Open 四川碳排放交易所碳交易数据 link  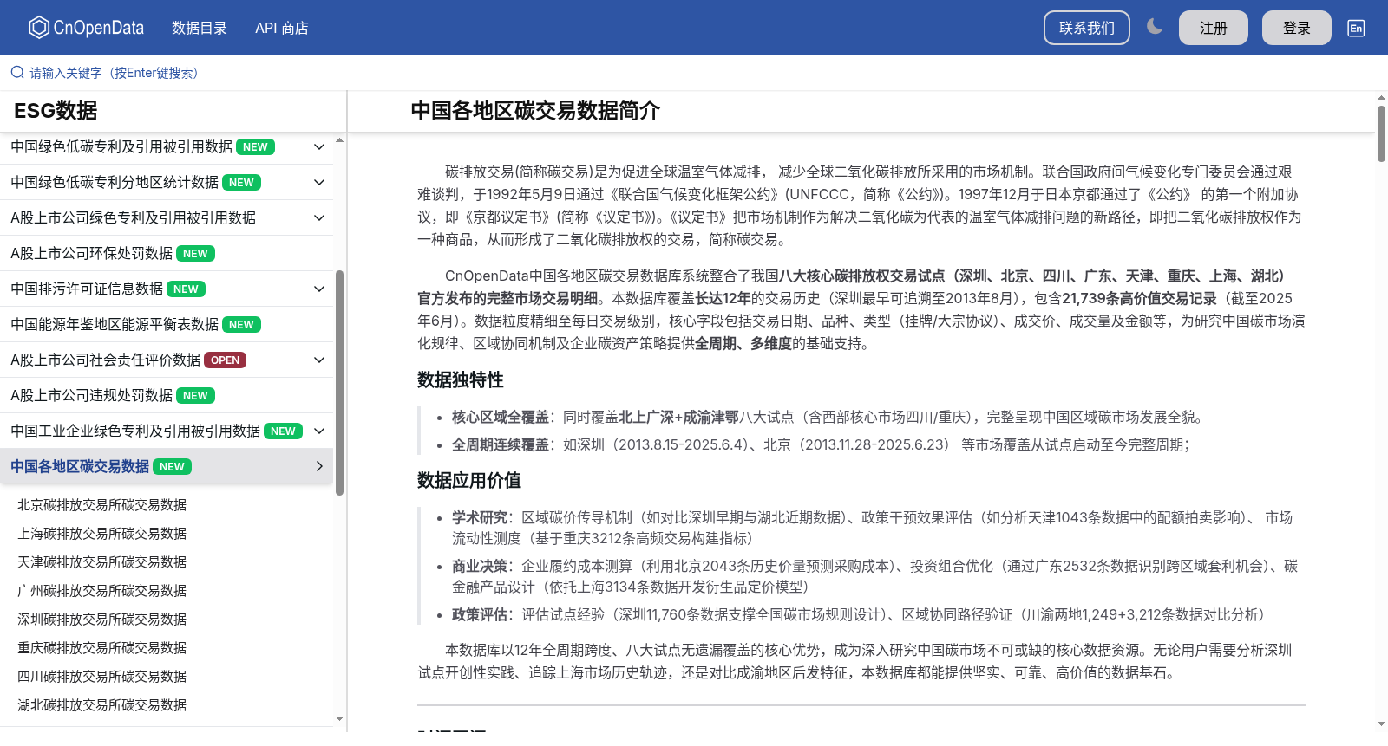102,677
